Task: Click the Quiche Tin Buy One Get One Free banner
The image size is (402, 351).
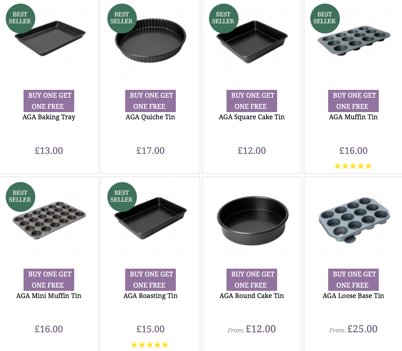Action: pyautogui.click(x=150, y=101)
